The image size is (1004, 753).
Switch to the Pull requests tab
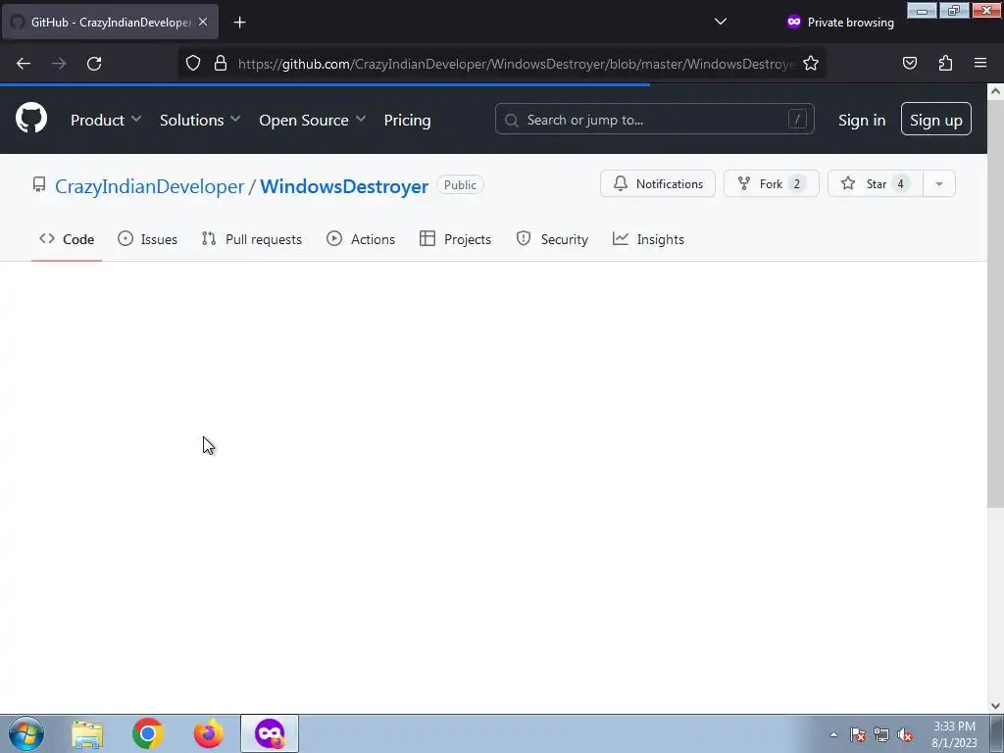click(252, 239)
